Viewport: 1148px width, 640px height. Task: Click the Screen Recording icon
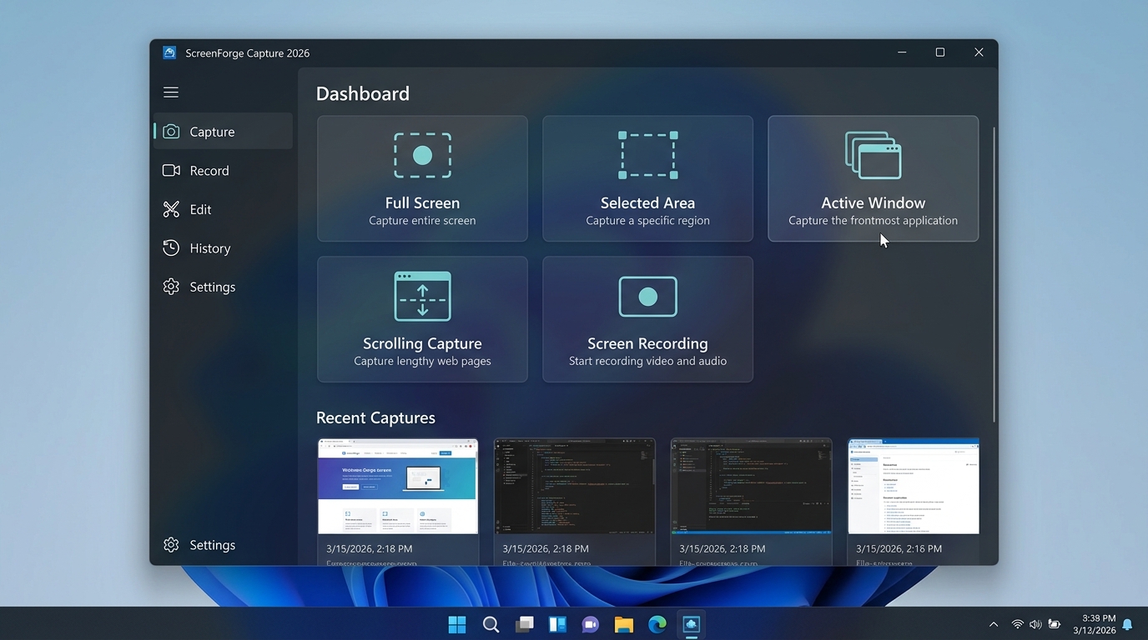647,297
